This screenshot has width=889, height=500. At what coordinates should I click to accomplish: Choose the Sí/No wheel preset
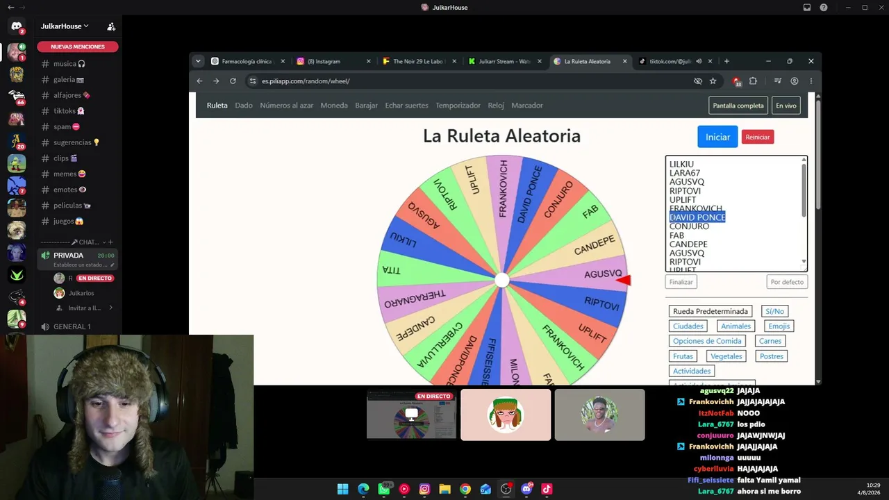(x=774, y=311)
